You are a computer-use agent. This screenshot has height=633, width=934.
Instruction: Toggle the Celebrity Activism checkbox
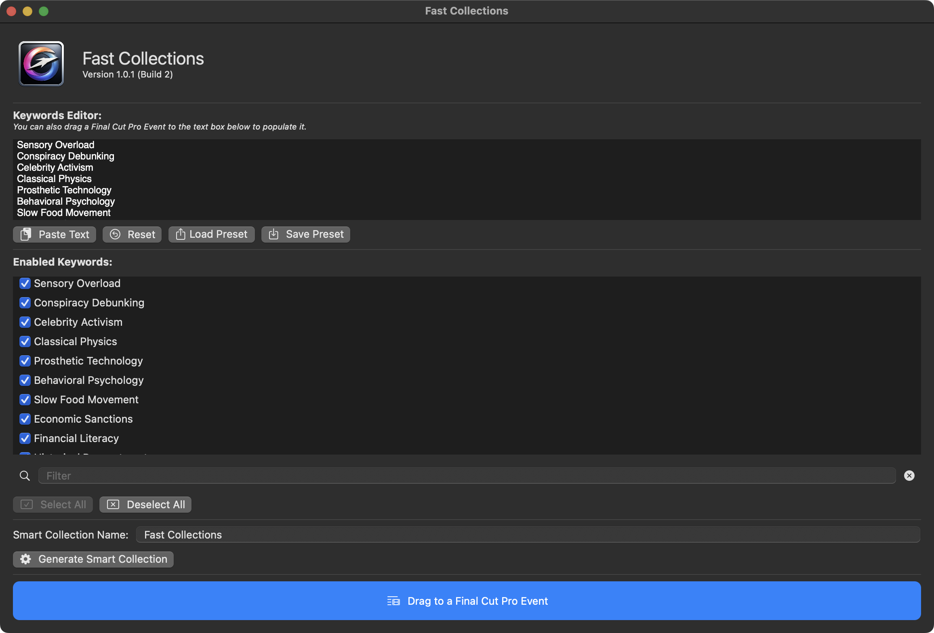(25, 322)
